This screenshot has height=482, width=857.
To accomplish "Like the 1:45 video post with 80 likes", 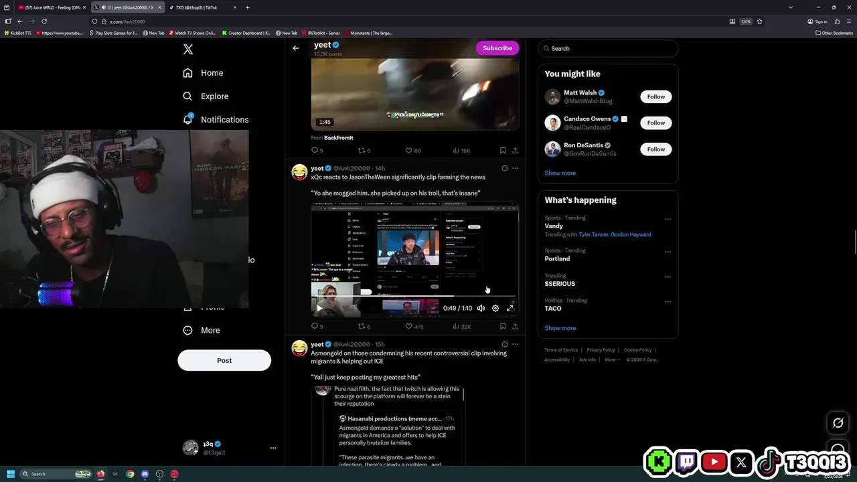I will [x=413, y=151].
